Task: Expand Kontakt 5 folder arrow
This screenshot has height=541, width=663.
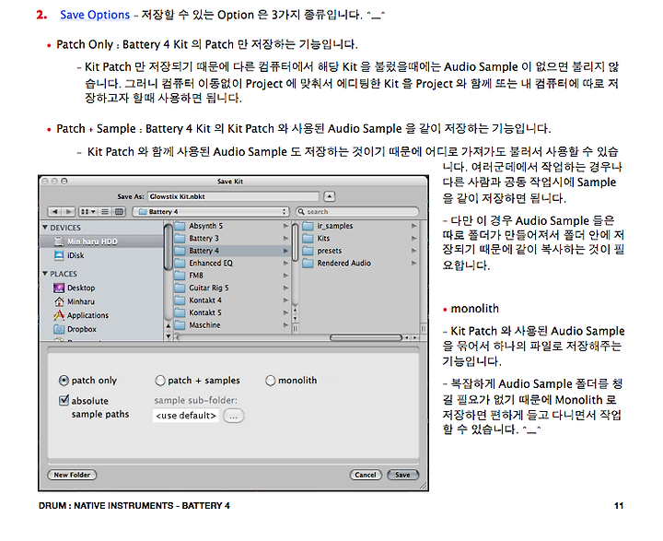Action: [285, 312]
